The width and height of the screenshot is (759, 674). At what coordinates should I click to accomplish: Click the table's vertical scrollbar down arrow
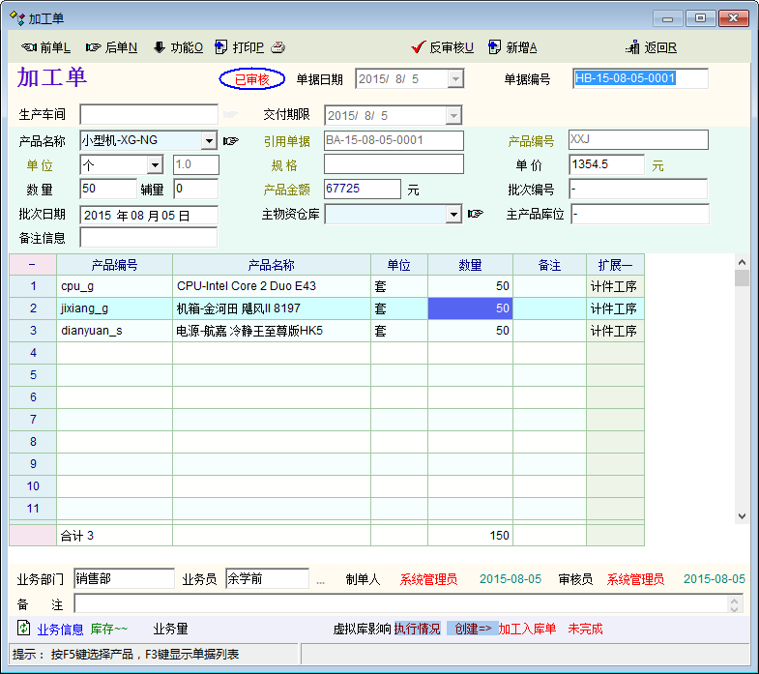point(742,516)
